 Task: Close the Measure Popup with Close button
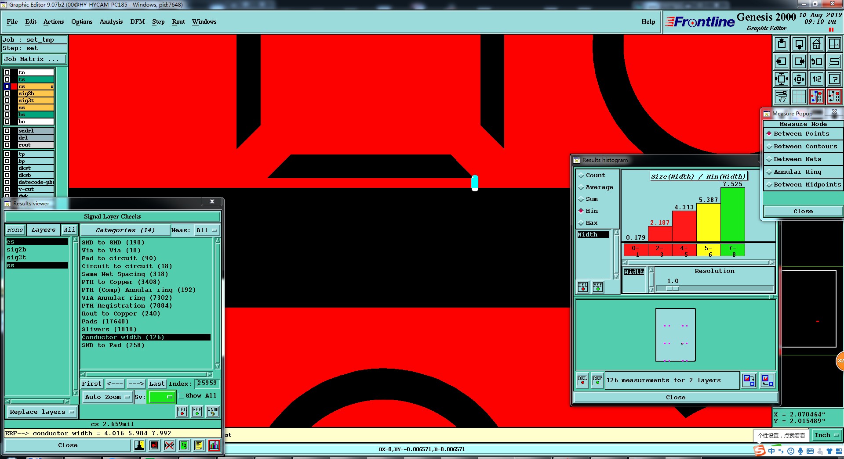pos(803,211)
